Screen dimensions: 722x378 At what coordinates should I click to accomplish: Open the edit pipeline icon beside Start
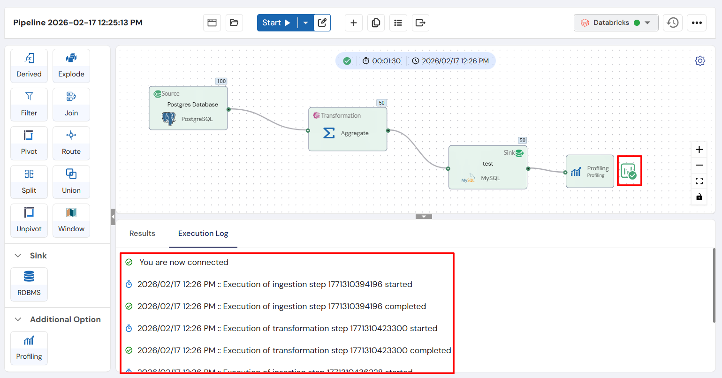pos(322,22)
